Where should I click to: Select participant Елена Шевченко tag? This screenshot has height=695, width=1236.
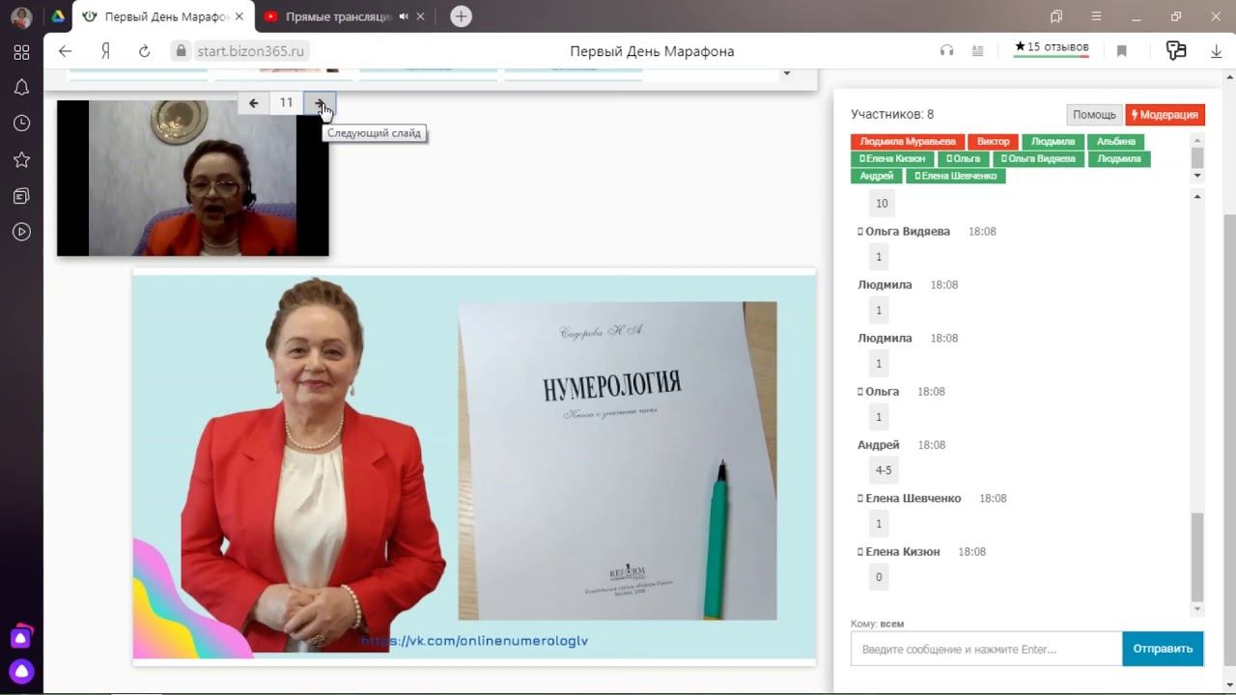pos(956,177)
